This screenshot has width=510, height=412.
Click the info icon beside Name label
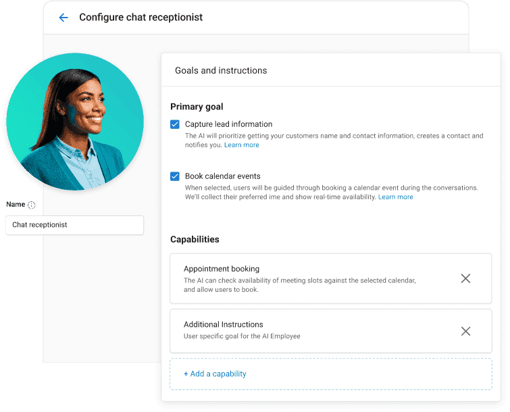point(31,205)
